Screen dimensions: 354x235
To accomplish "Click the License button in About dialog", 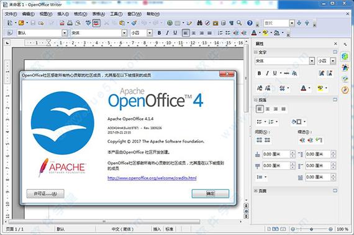I will tap(45, 193).
